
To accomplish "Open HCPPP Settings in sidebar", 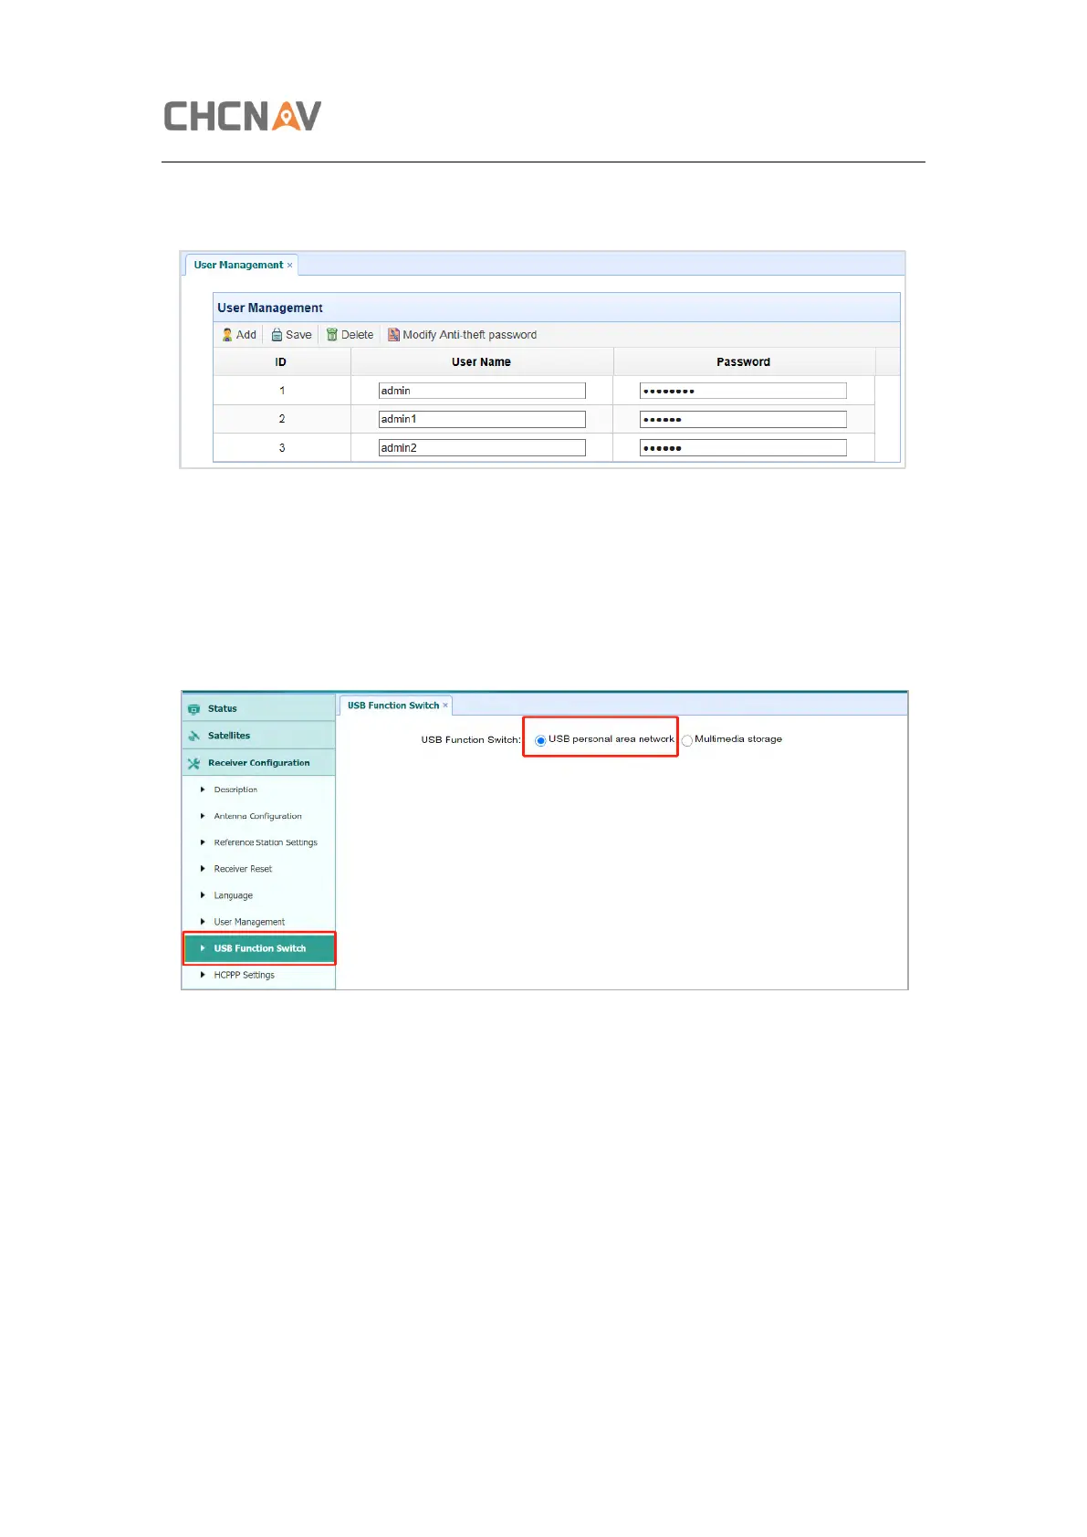I will point(244,975).
